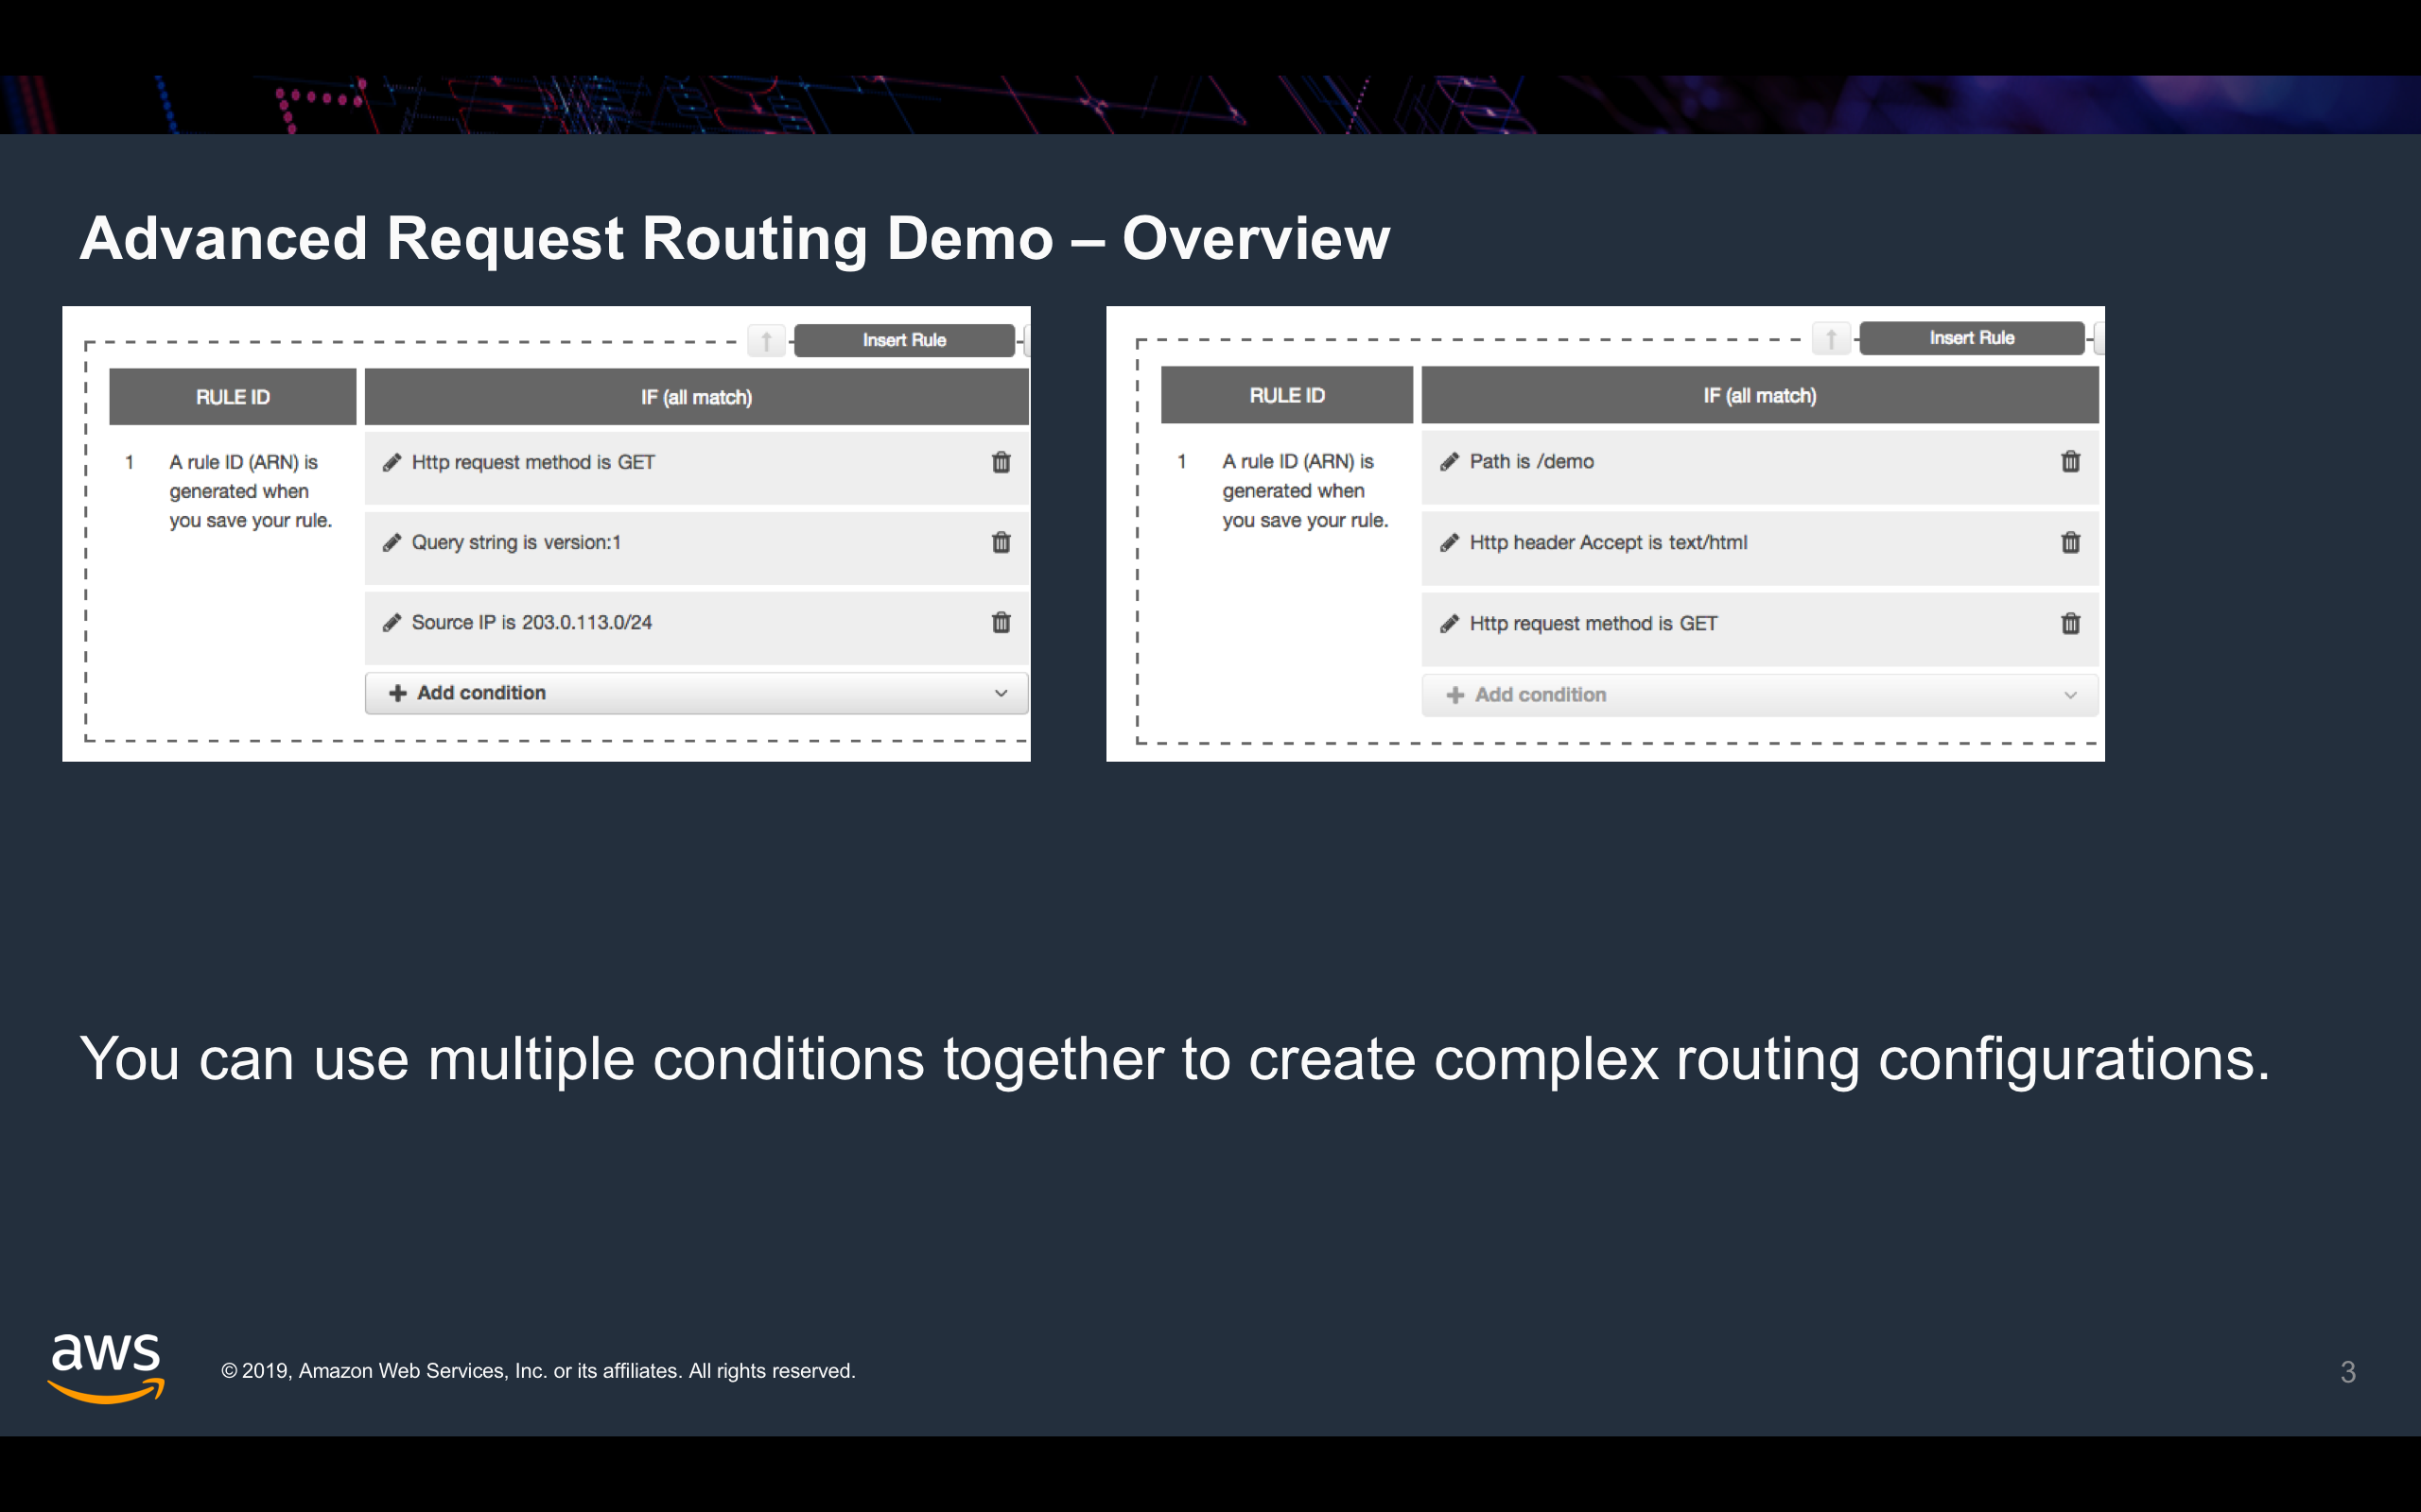
Task: Delete the 'Path is /demo' condition
Action: tap(2070, 461)
